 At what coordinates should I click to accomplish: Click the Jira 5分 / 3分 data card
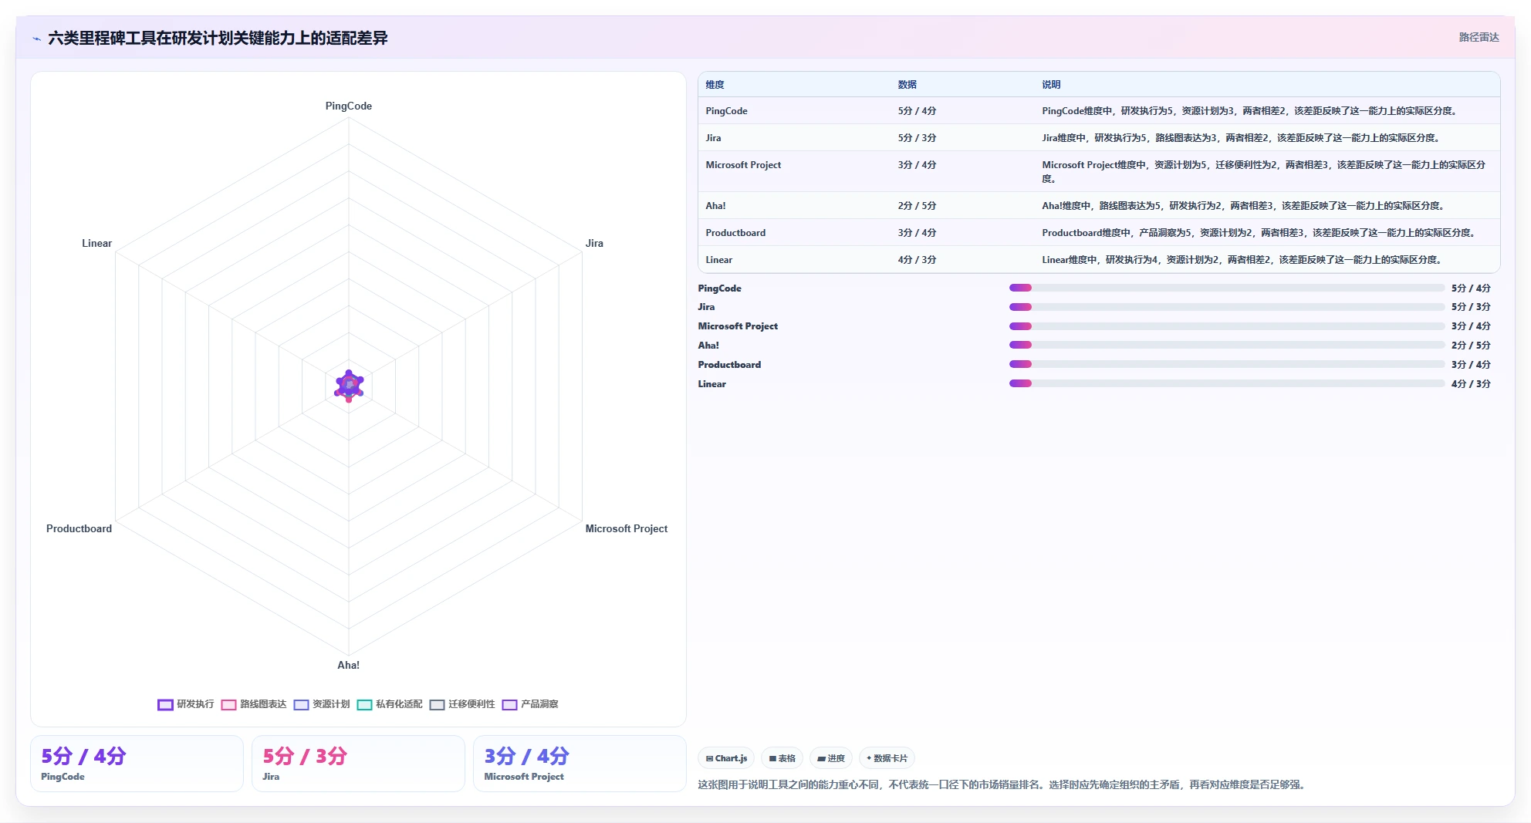(358, 764)
